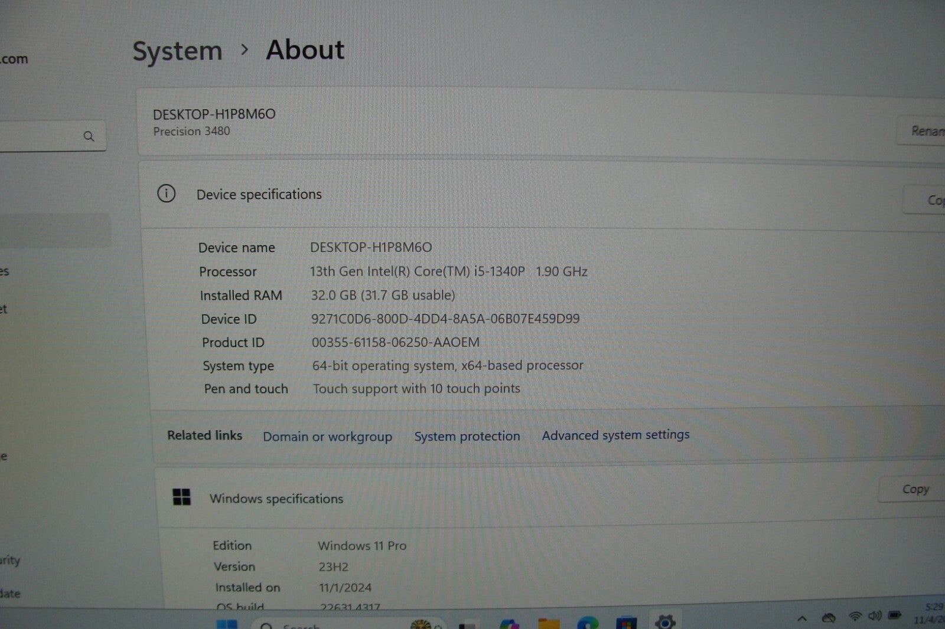
Task: Click the Device specifications info icon
Action: coord(166,194)
